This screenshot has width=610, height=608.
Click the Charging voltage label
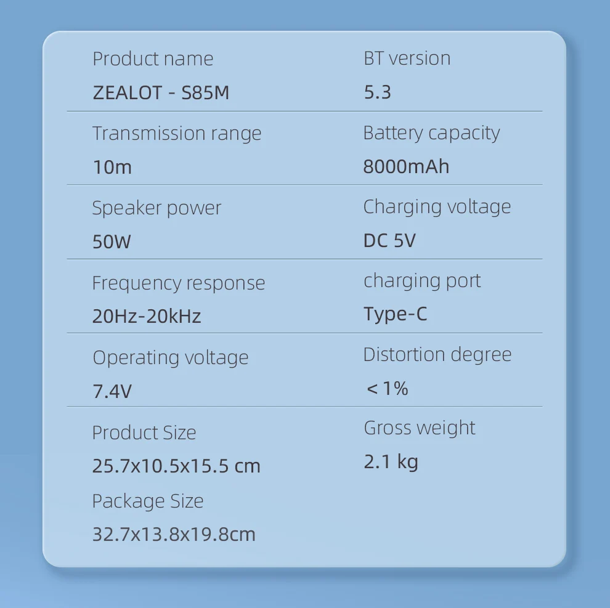coord(437,207)
